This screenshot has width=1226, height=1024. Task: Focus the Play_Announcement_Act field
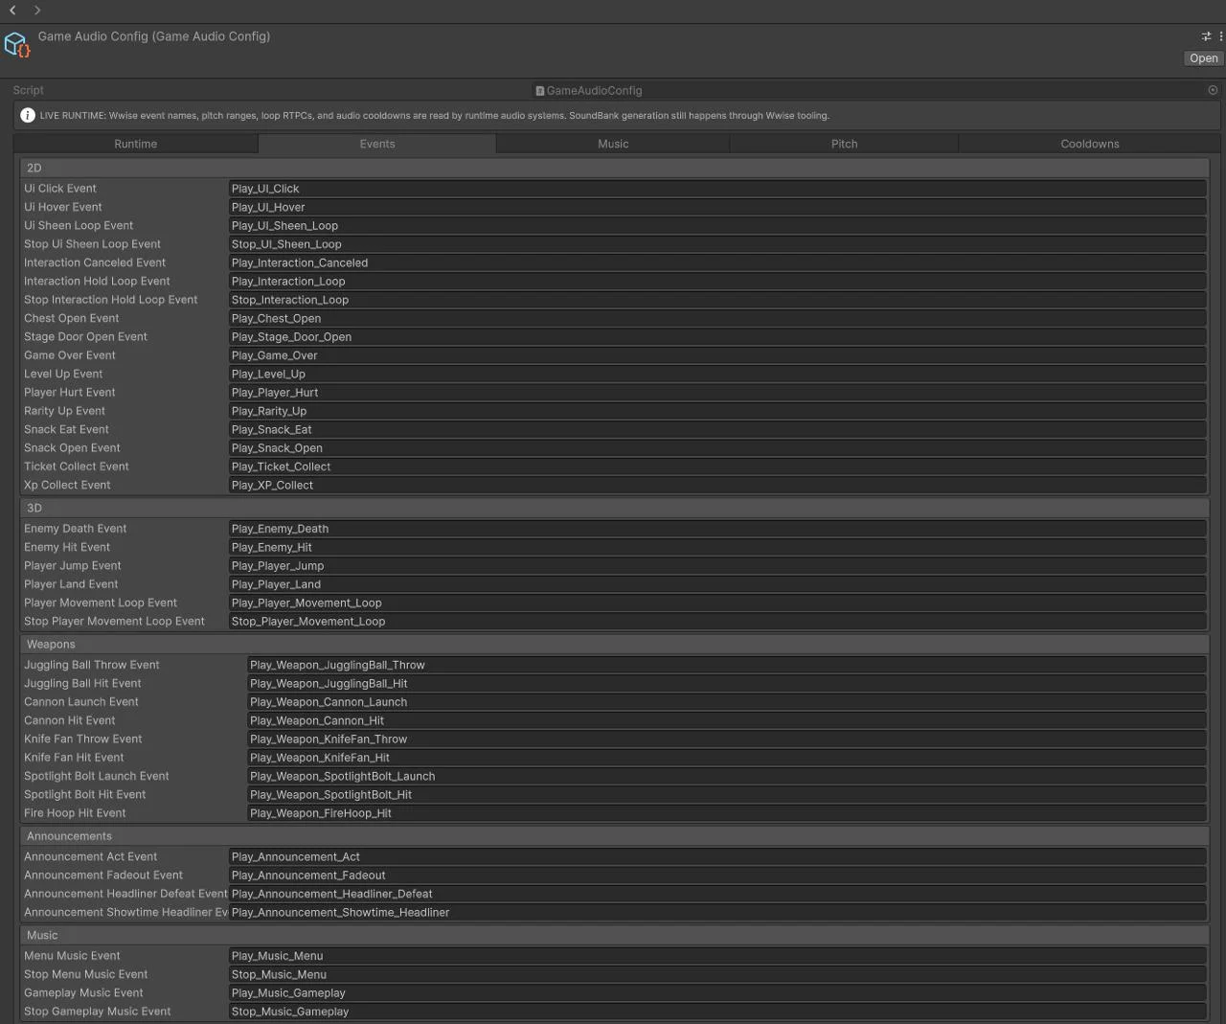coord(717,857)
